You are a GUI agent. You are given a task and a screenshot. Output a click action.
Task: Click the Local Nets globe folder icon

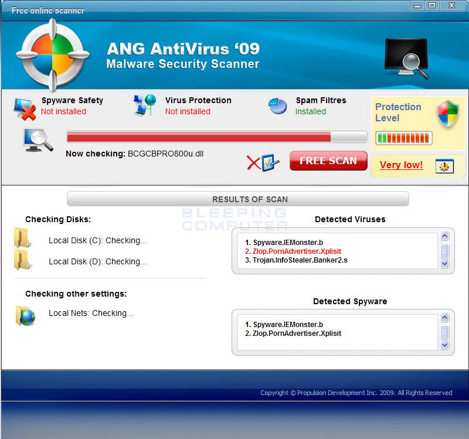pos(25,316)
